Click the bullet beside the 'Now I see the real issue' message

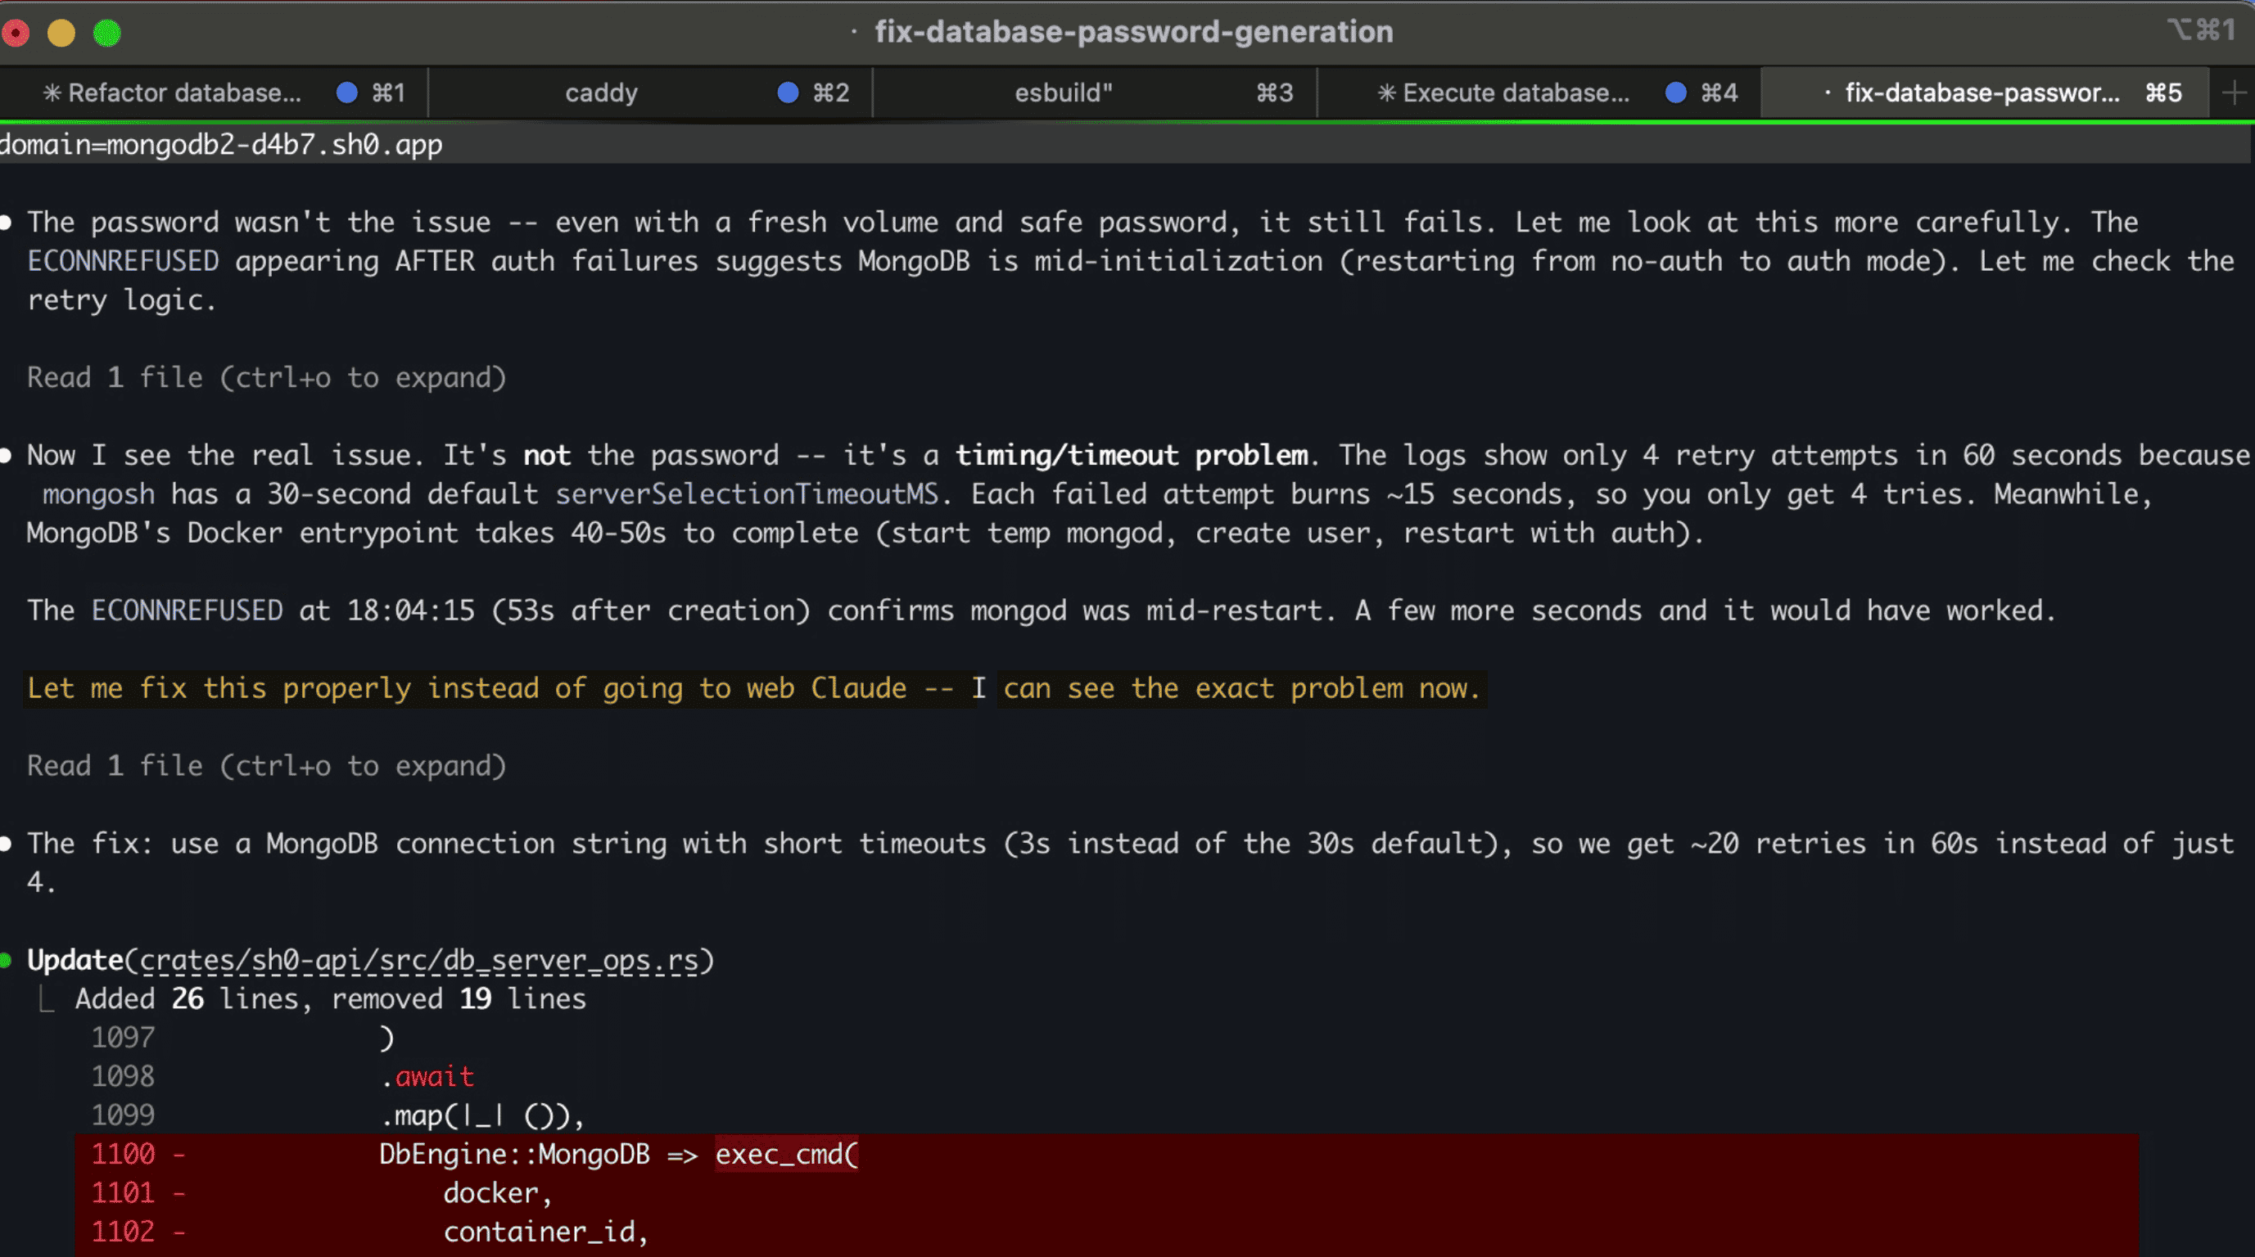coord(6,454)
